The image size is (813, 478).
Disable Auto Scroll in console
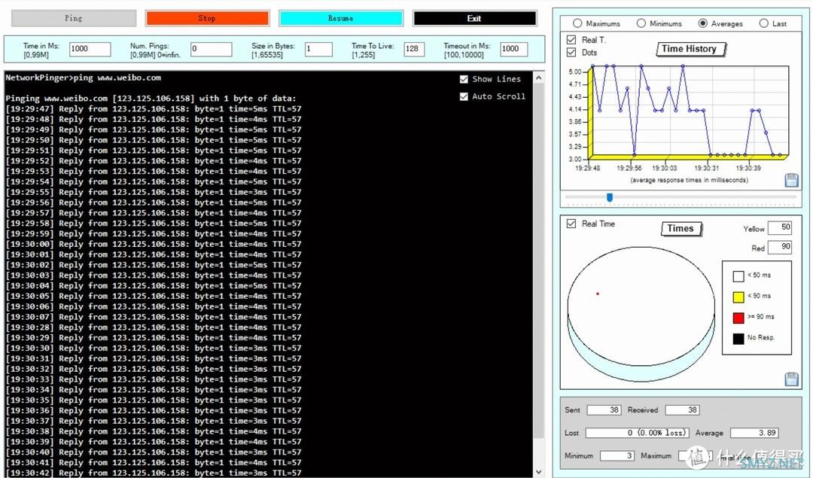464,96
